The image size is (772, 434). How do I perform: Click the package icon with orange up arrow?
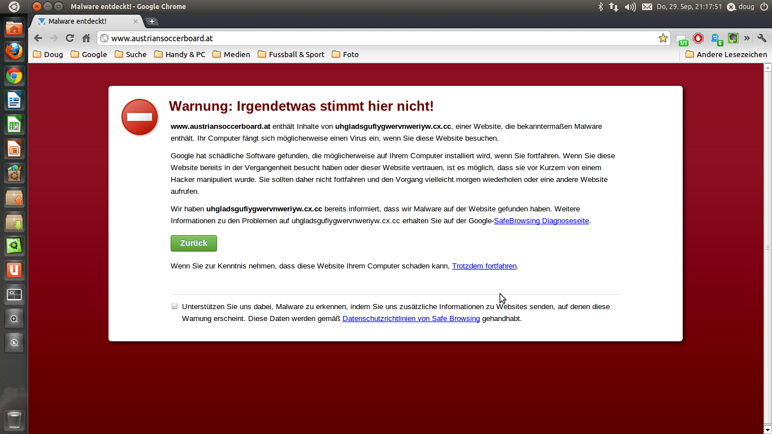tap(14, 197)
